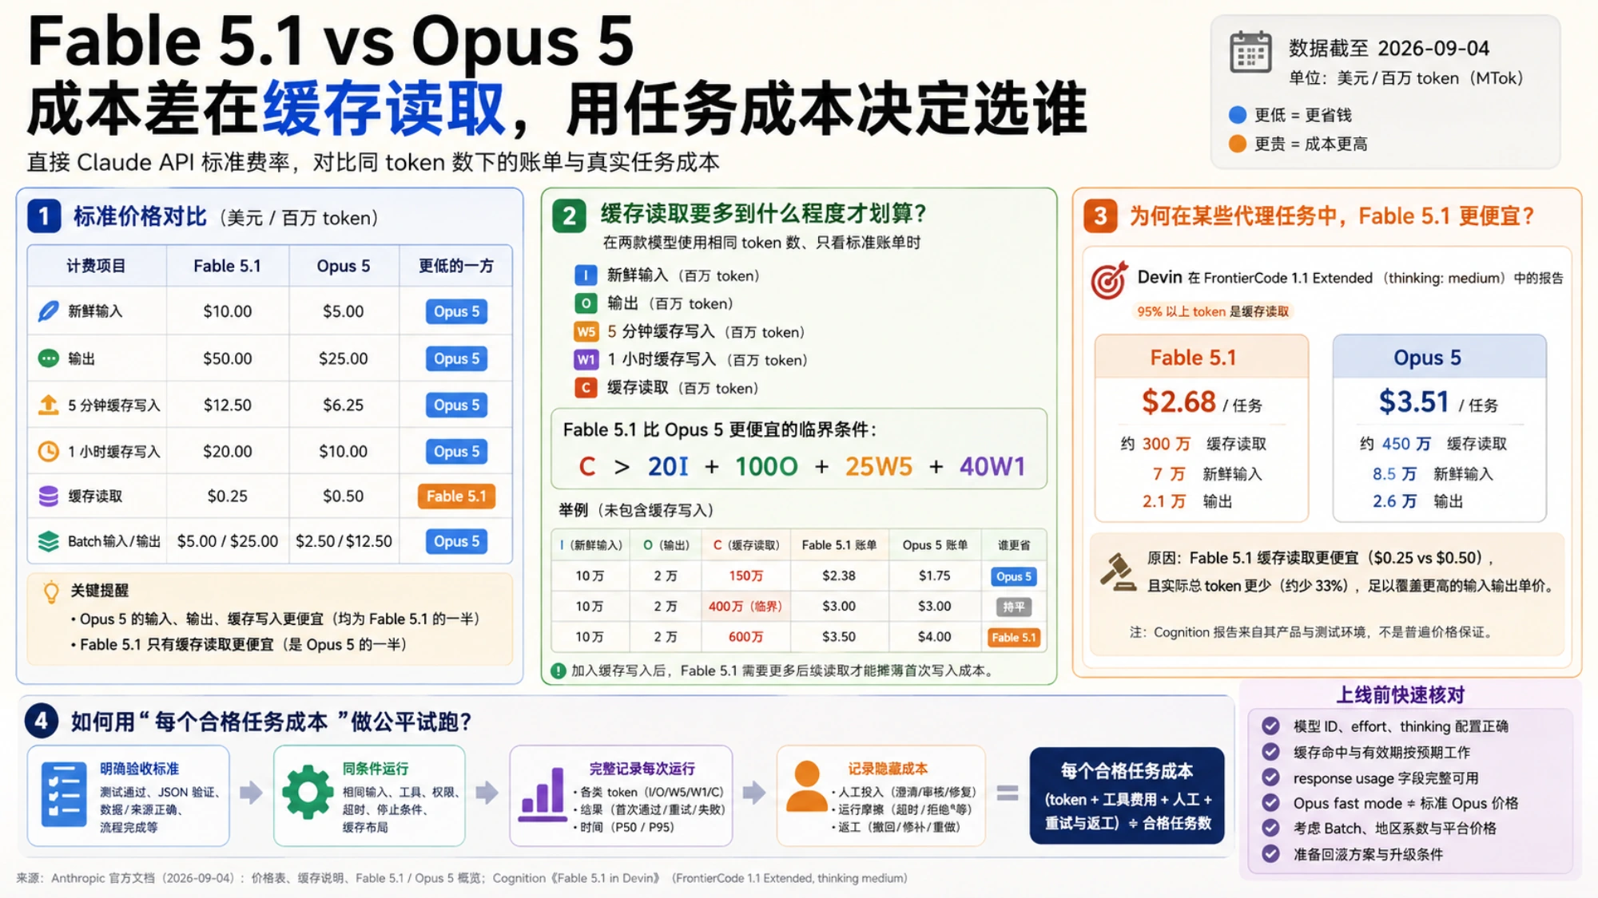
Task: Click the Opus 5 badge in 新鲜输入 row
Action: click(x=456, y=311)
